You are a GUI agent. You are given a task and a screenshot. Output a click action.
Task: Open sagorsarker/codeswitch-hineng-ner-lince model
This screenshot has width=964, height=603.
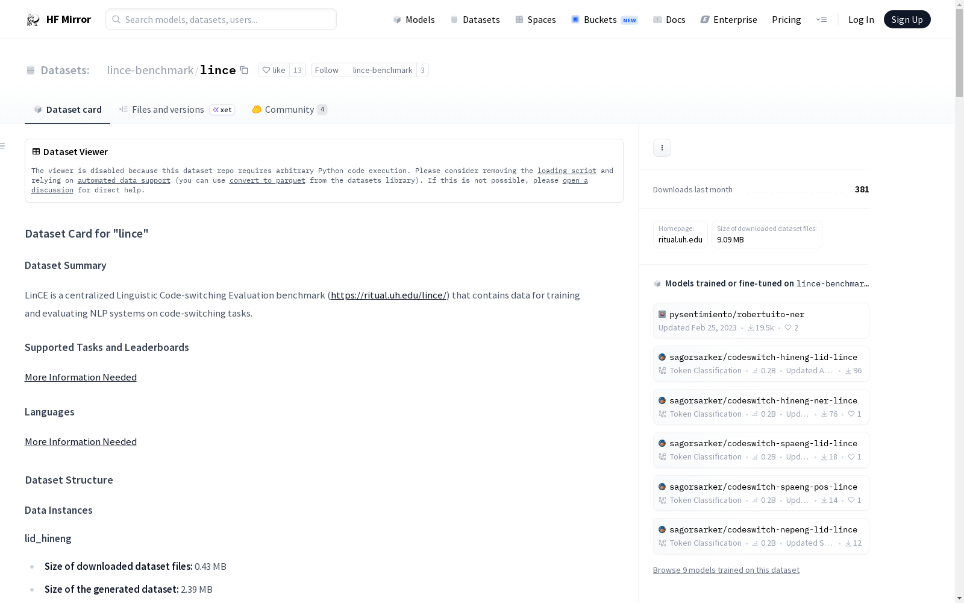(x=761, y=406)
